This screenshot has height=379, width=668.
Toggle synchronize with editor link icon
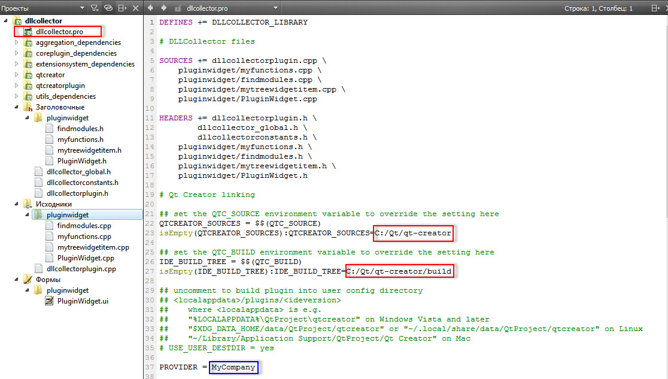(x=108, y=8)
